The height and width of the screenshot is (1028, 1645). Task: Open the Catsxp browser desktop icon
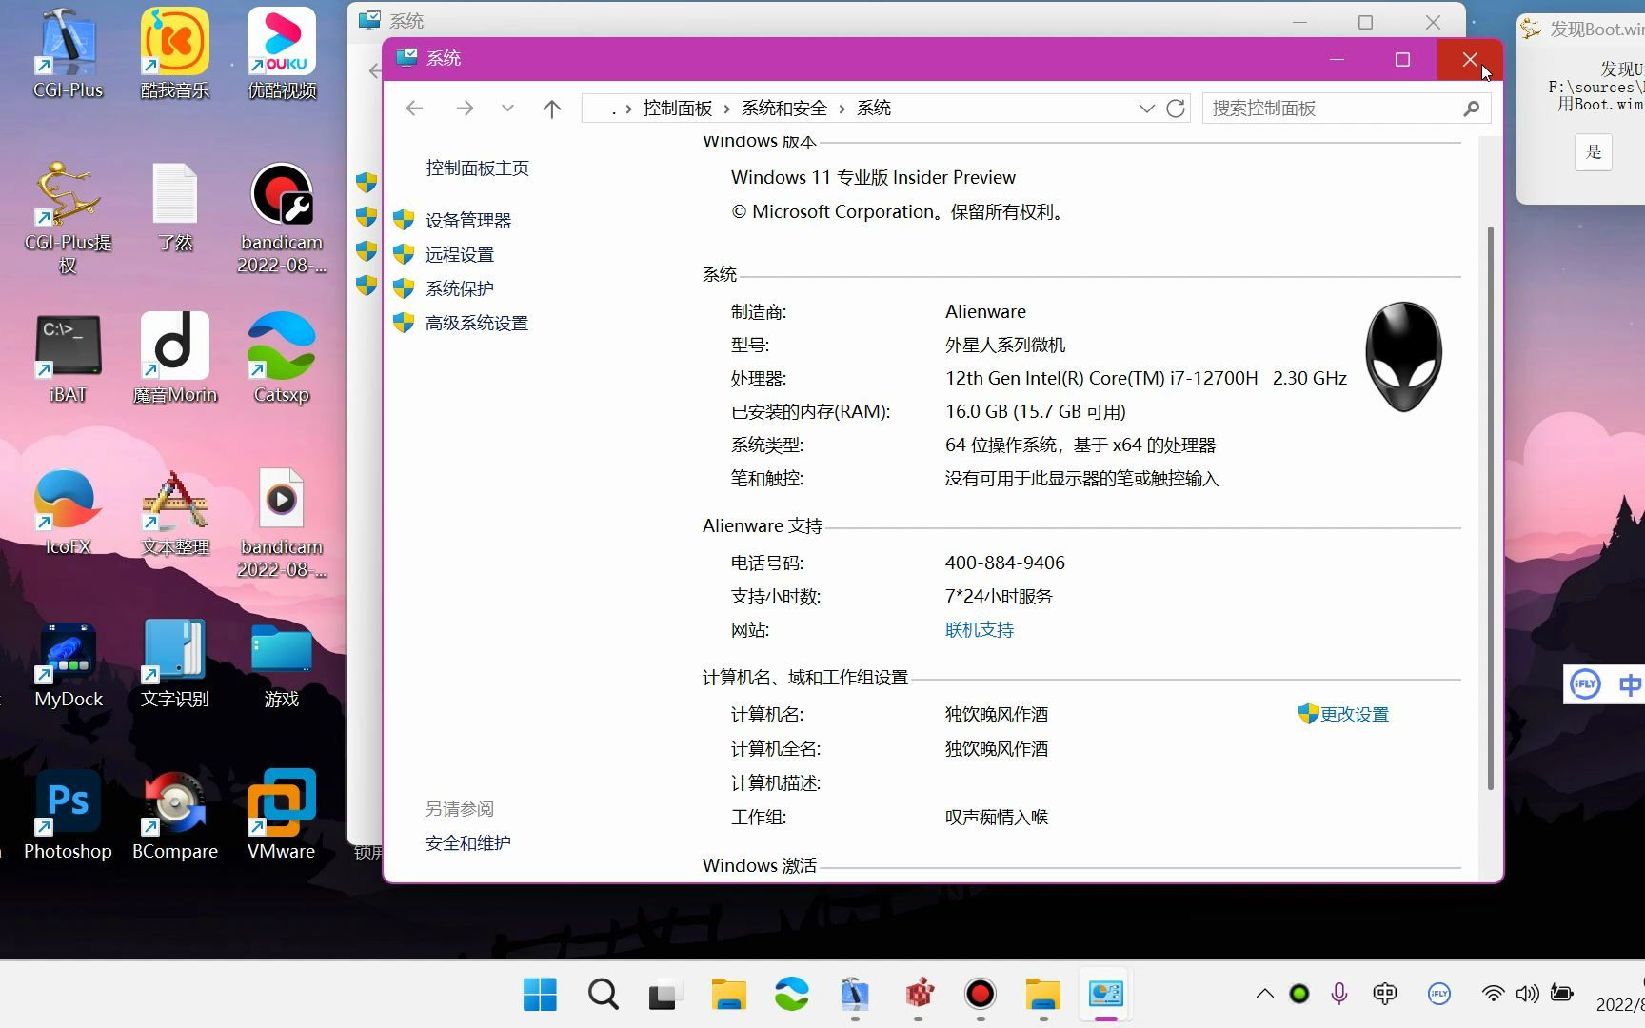click(x=282, y=358)
